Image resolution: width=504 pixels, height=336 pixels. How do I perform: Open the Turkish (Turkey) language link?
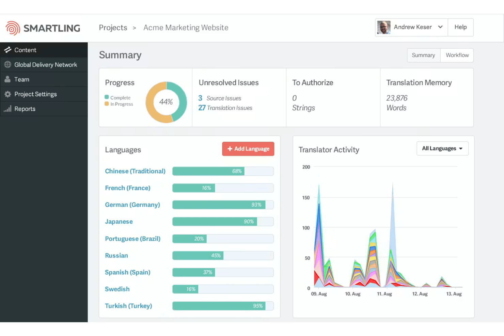point(128,306)
